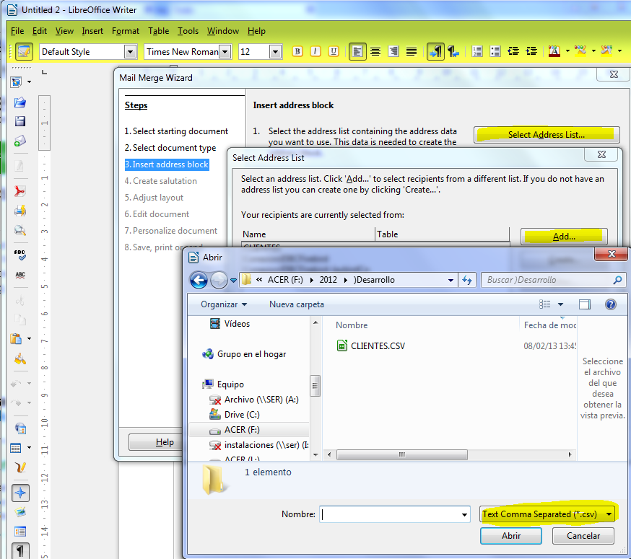Click the Select Address List... button
Viewport: 631px width, 559px height.
click(x=546, y=135)
